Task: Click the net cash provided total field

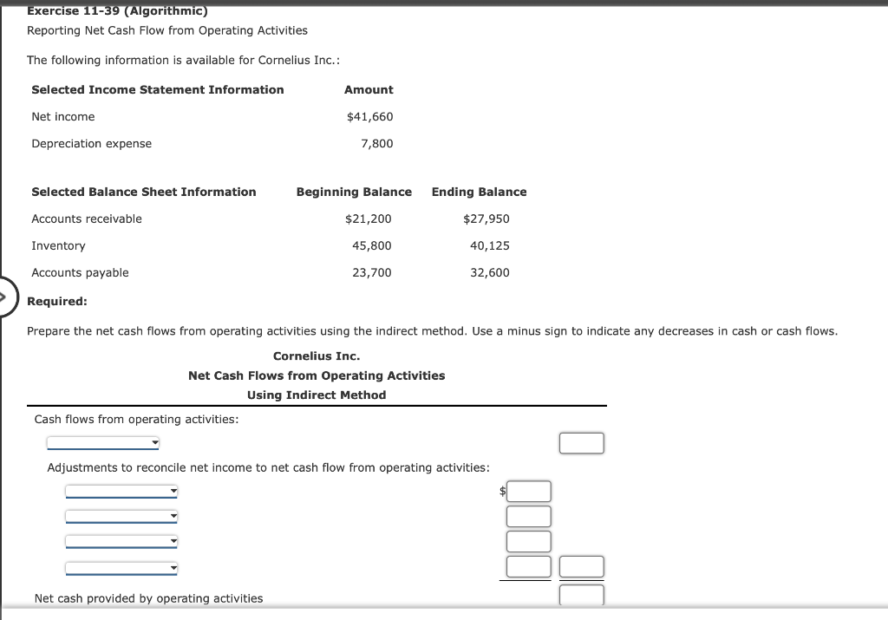Action: pos(581,595)
